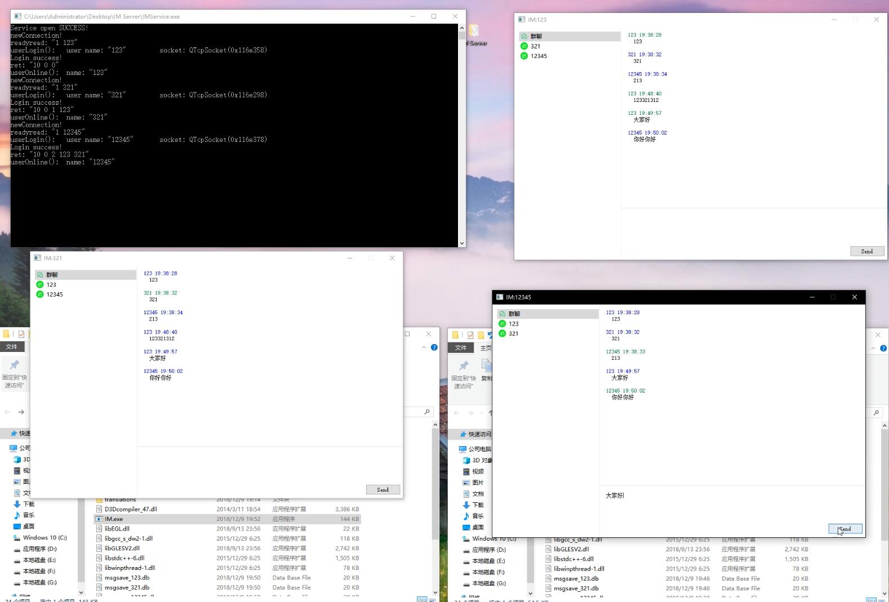
Task: Click group chat icon in IM:12345 window
Action: point(502,314)
